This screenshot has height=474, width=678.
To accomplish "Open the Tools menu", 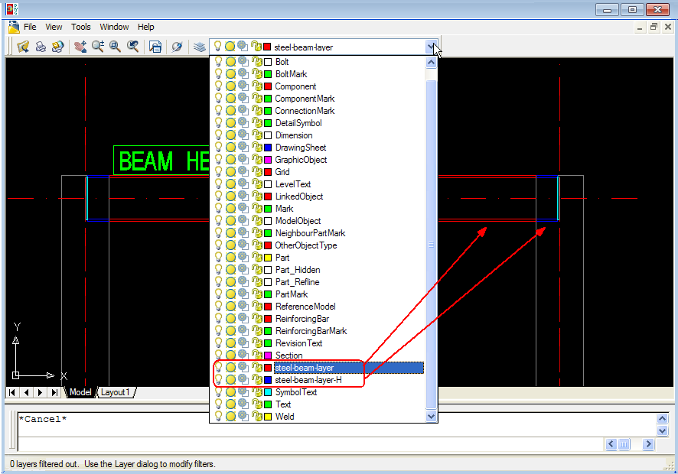I will tap(80, 26).
